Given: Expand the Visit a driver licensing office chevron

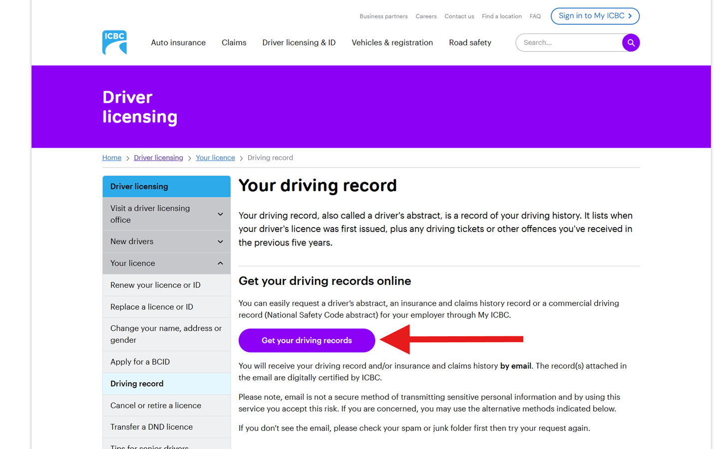Looking at the screenshot, I should (x=220, y=214).
